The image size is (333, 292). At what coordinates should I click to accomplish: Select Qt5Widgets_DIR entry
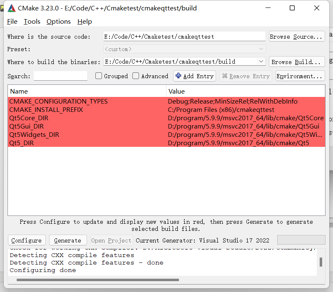(34, 134)
